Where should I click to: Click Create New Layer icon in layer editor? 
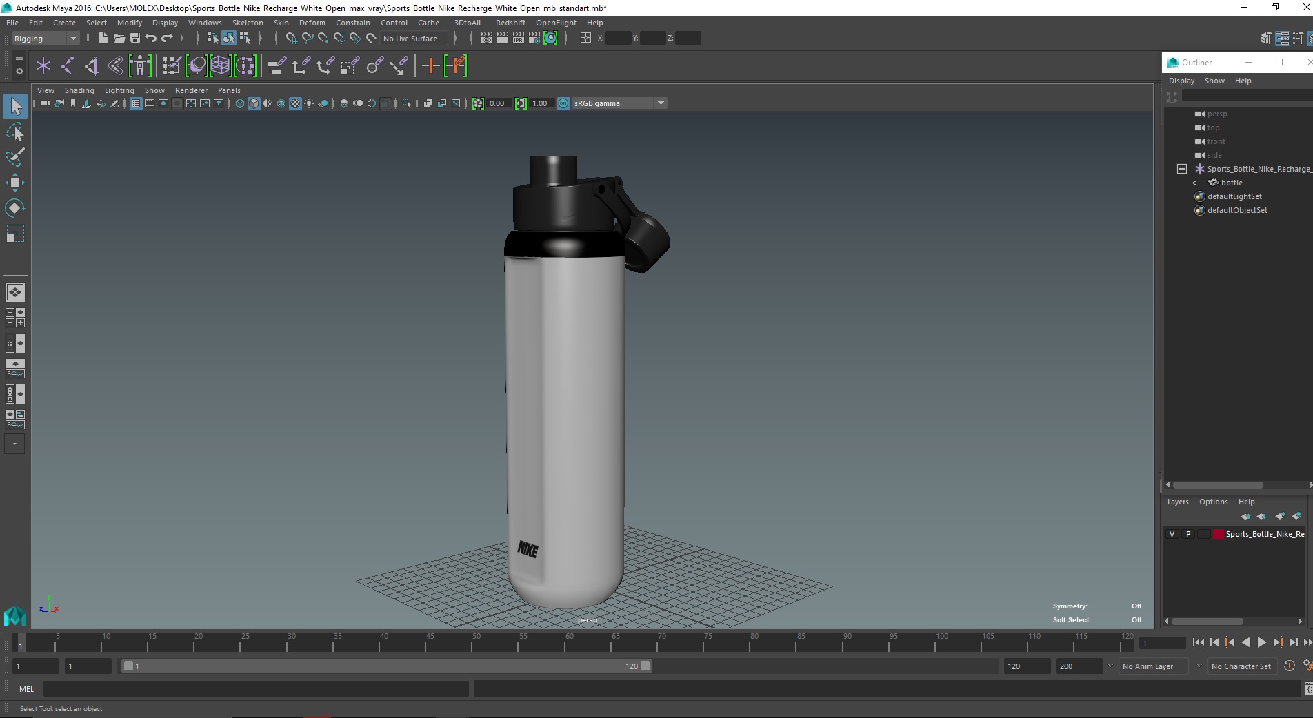[x=1281, y=516]
